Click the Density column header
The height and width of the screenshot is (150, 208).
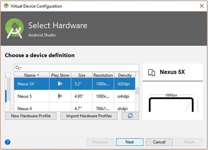pyautogui.click(x=125, y=75)
